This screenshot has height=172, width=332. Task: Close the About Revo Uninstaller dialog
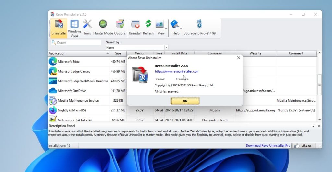click(239, 58)
